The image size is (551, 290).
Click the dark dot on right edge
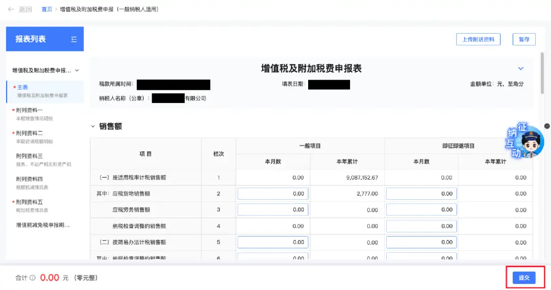[x=547, y=126]
